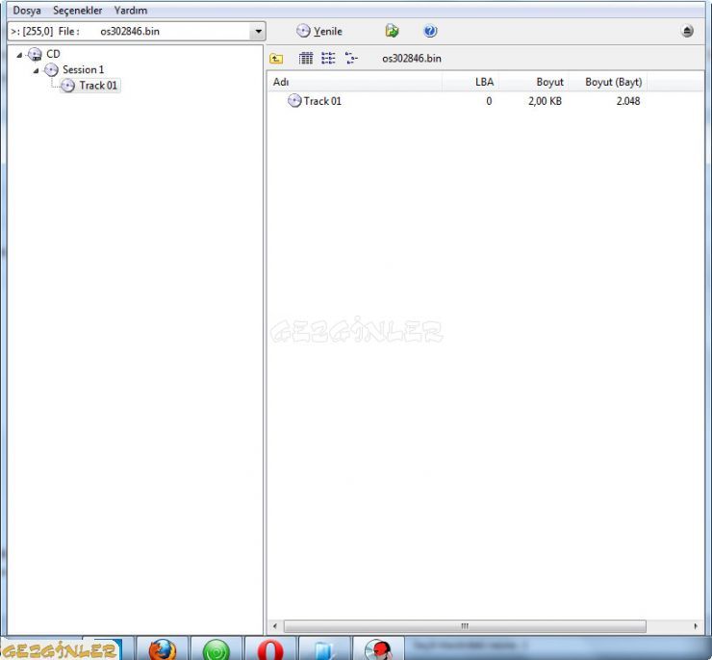
Task: Click the Yenile refresh button
Action: 319,32
